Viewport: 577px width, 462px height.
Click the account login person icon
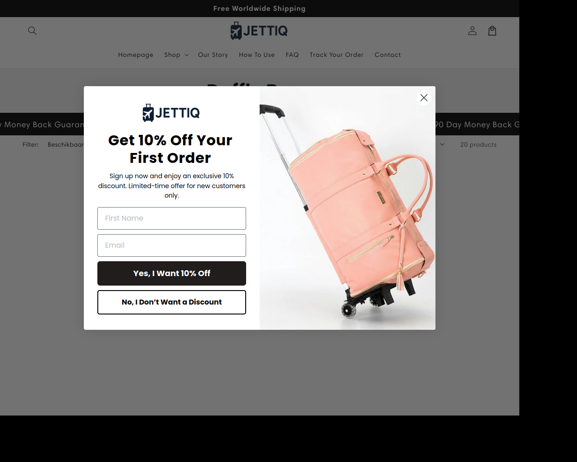472,31
